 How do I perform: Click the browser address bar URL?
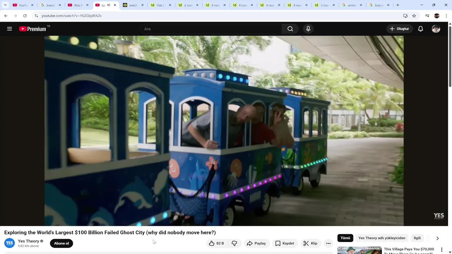point(71,16)
